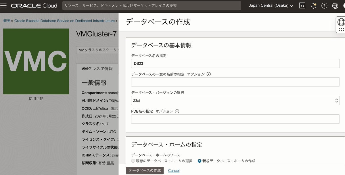345x175 pixels.
Task: Show info for PDB name option
Action: [177, 111]
